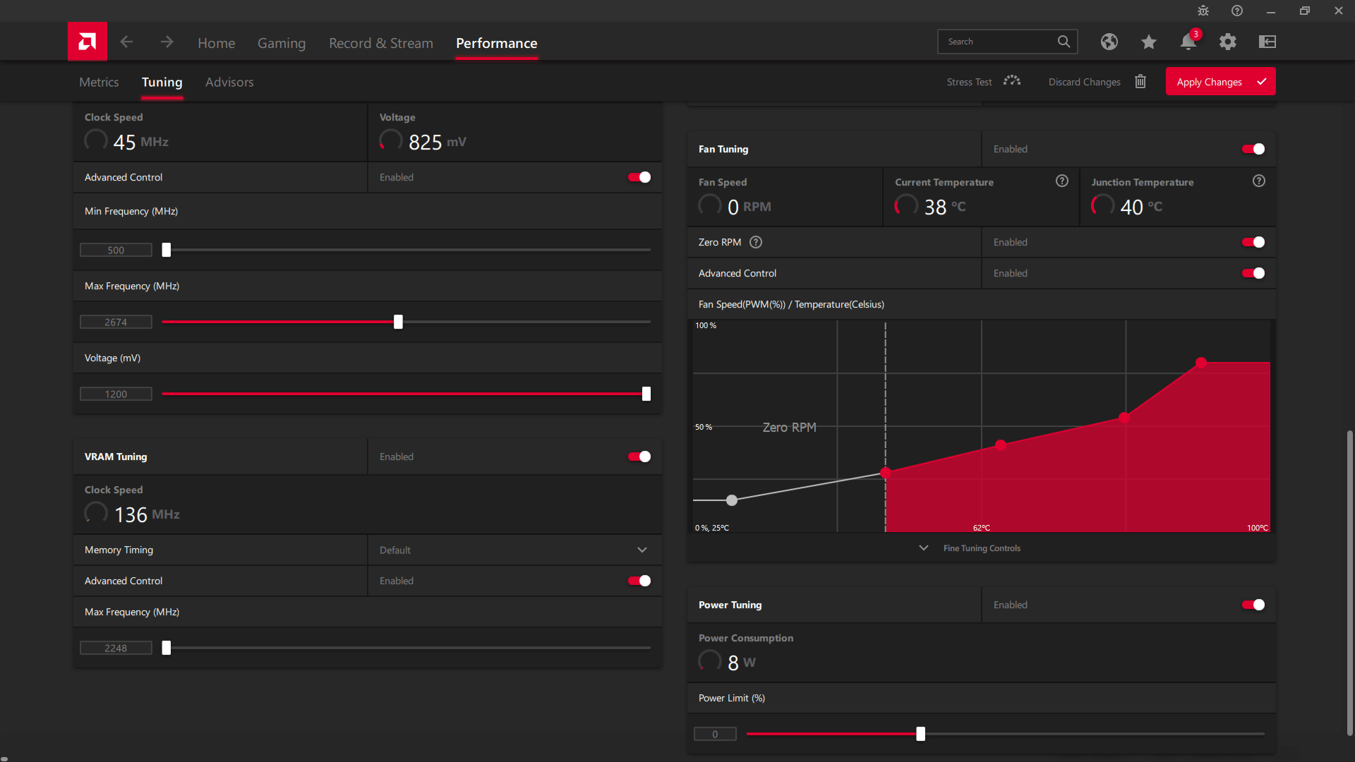Screen dimensions: 1355x762
Task: Click the vertical page scrollbar
Action: pos(1349,583)
